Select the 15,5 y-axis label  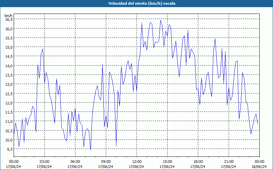click(x=9, y=38)
